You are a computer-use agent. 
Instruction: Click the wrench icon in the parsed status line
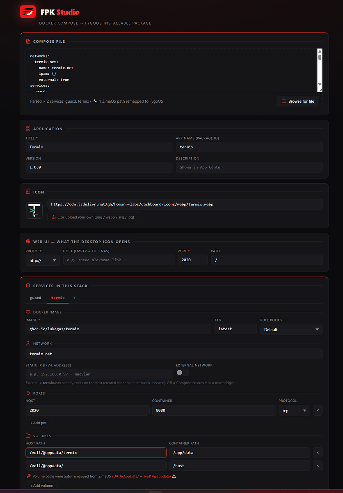coord(95,101)
